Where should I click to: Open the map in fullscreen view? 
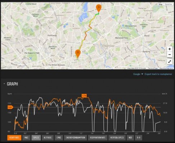(170, 62)
